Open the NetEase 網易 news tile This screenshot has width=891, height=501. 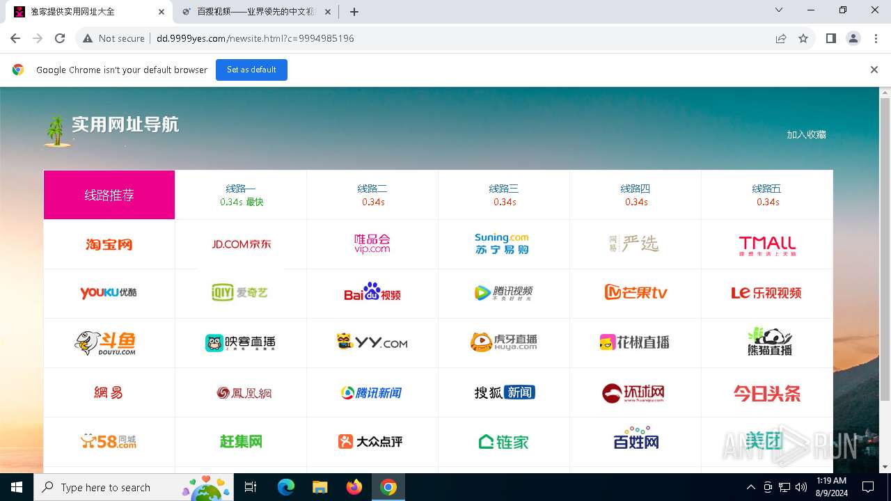(x=109, y=392)
